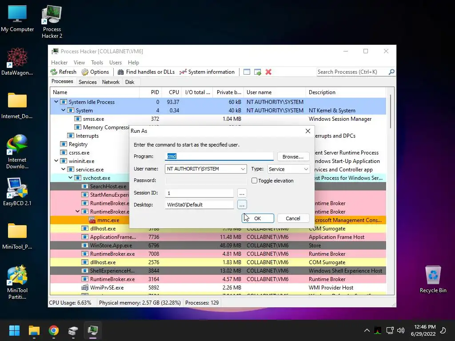Open the Users menu
455x341 pixels.
(116, 63)
